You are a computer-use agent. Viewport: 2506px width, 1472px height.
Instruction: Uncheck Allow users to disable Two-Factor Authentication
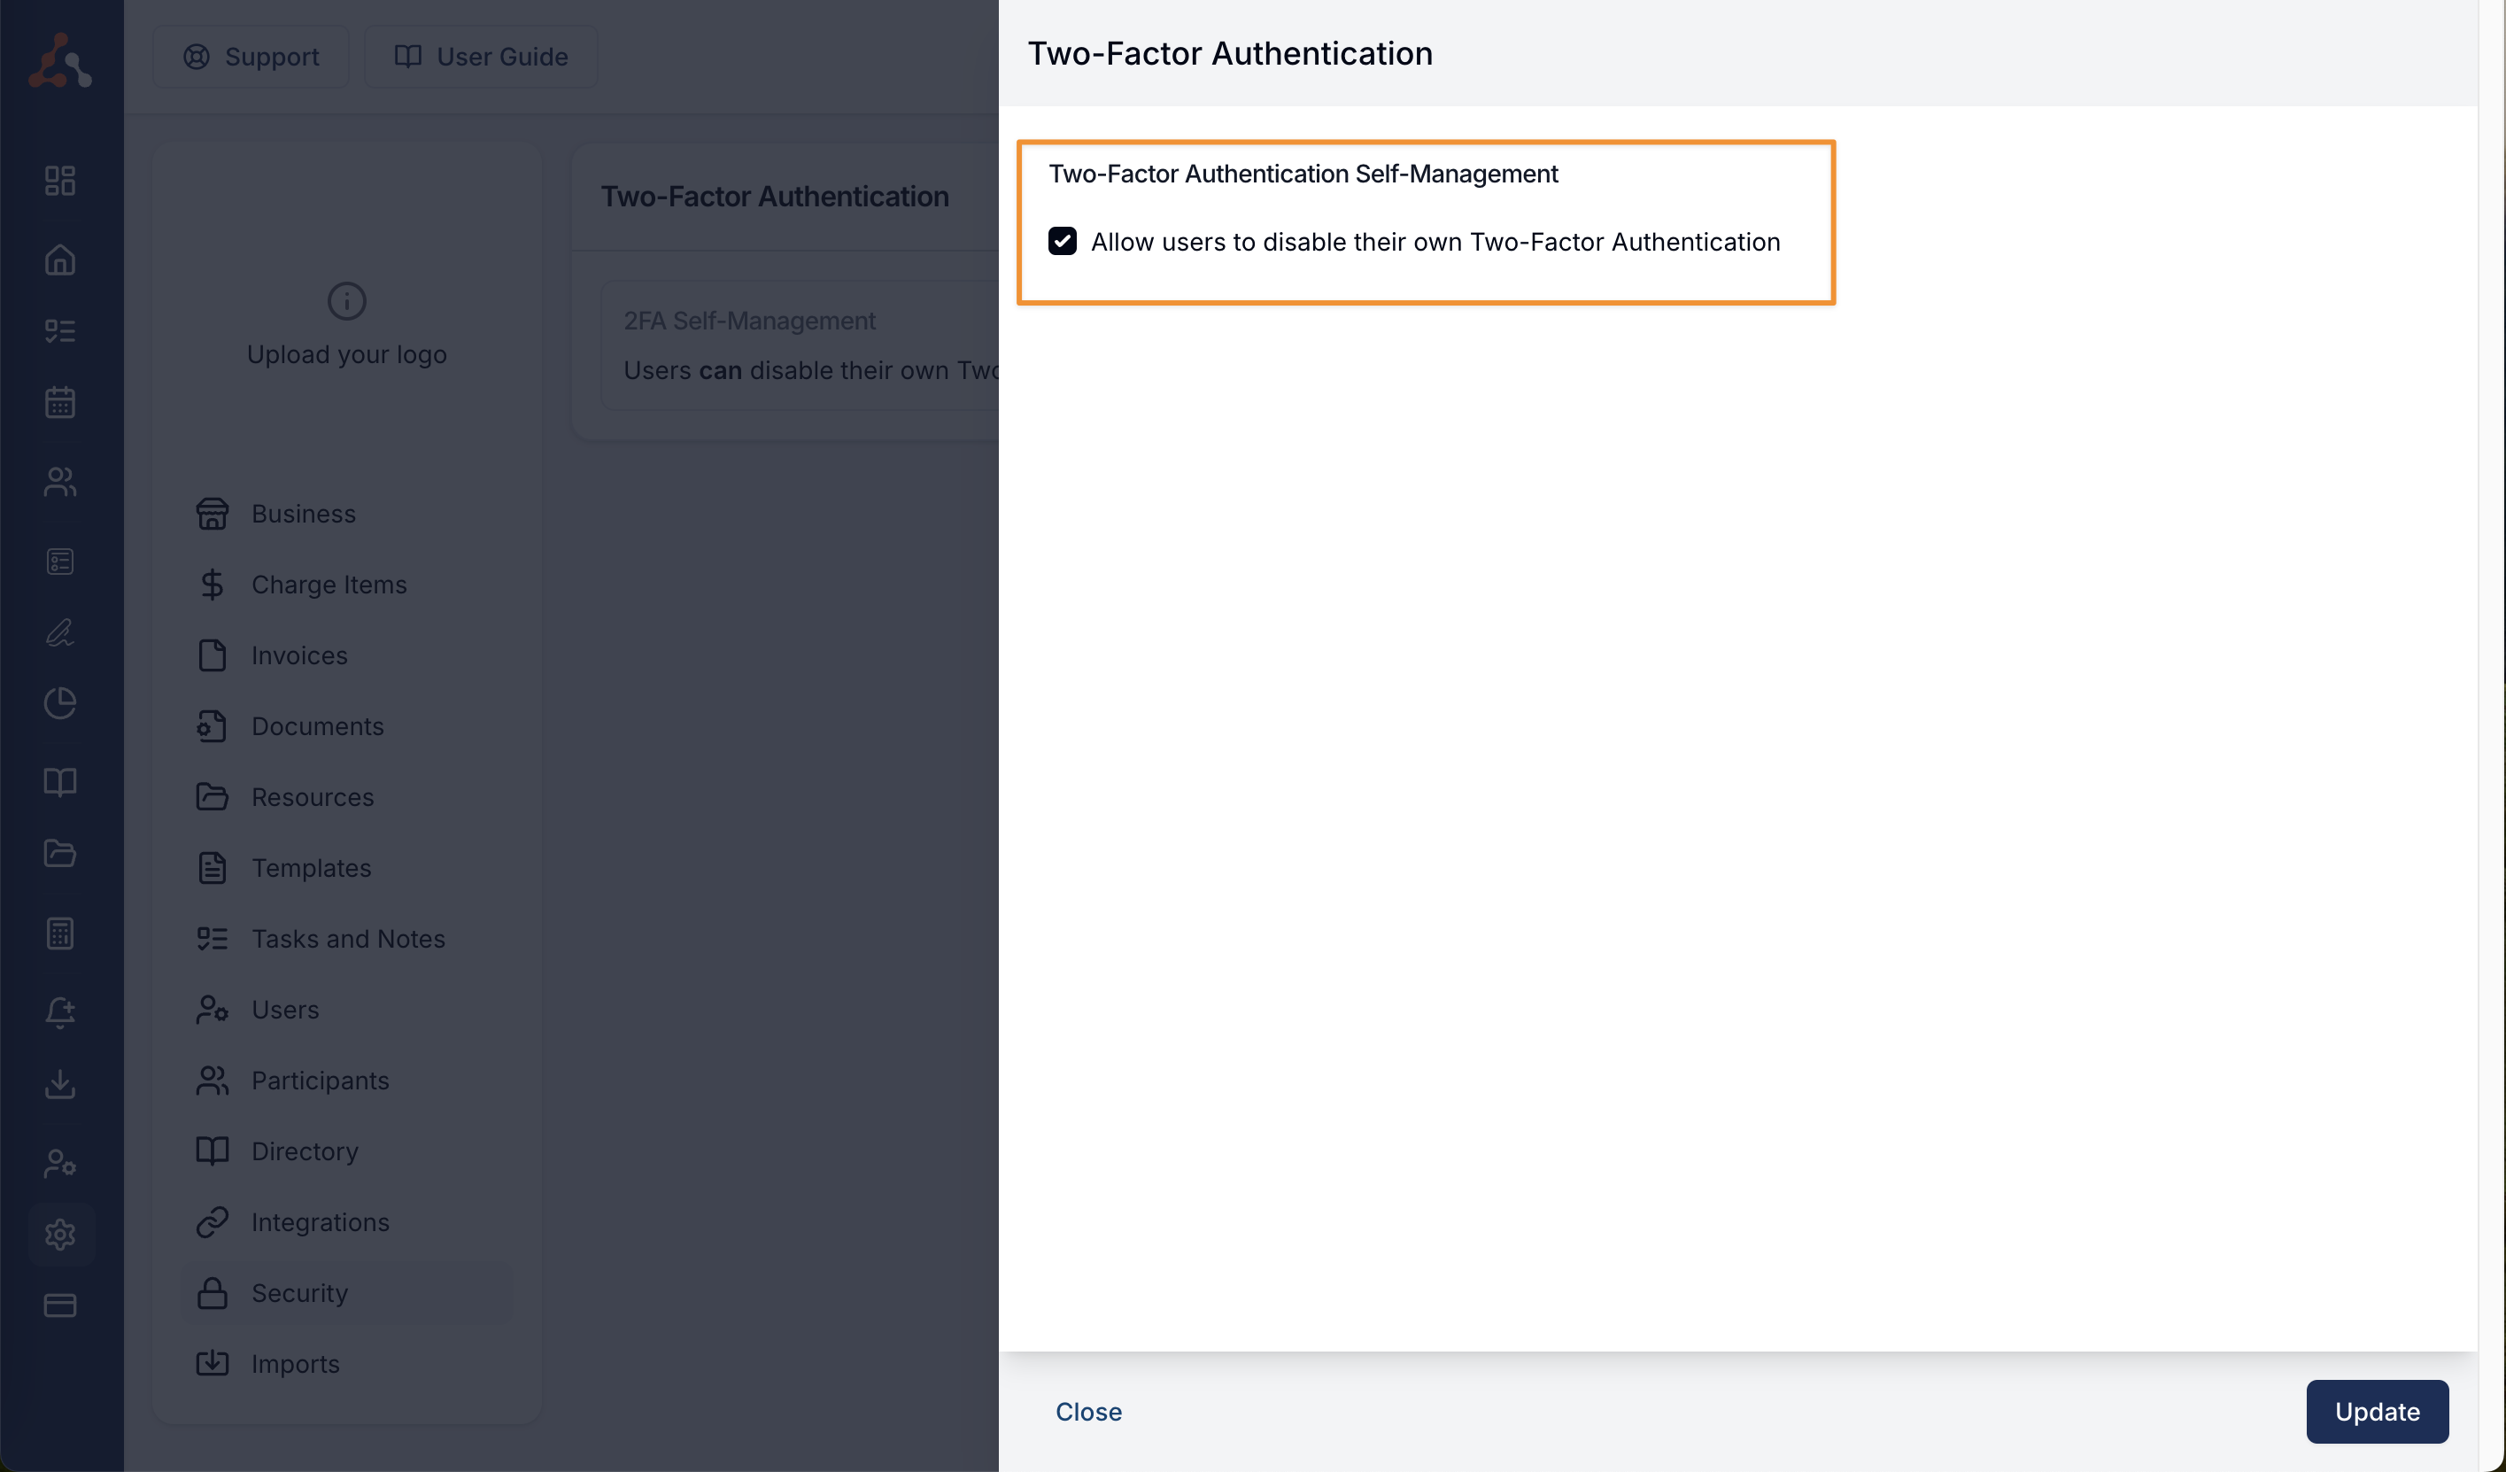click(1062, 242)
